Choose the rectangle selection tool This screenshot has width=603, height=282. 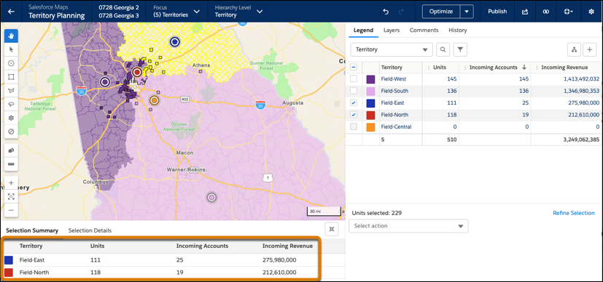click(11, 77)
